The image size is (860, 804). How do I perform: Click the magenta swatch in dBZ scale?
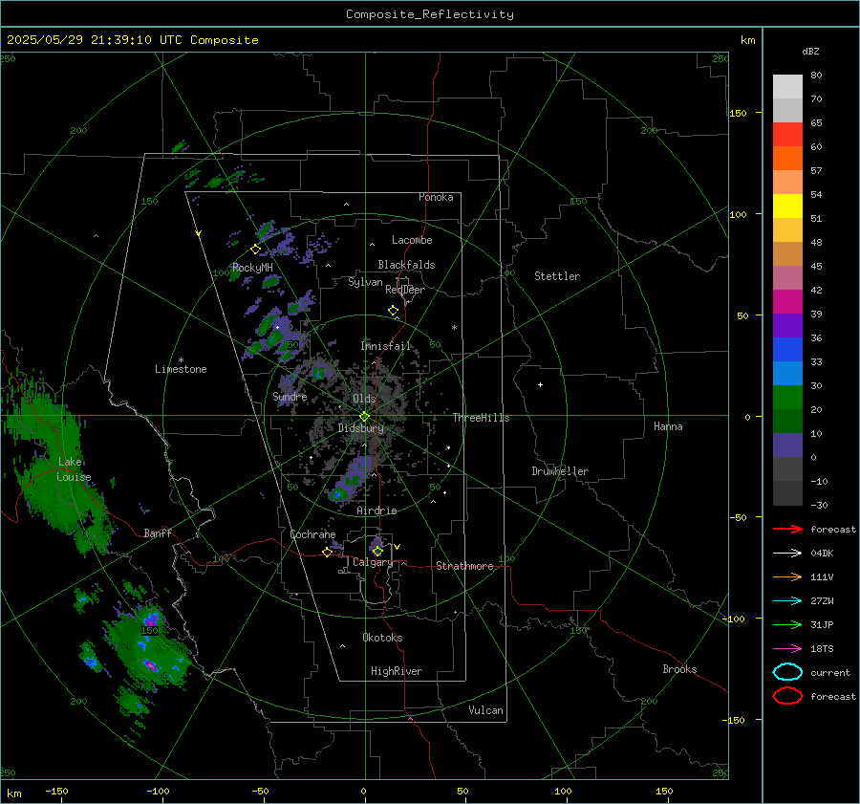787,302
